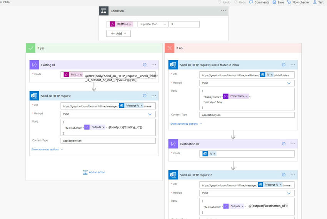
Task: Click the Condition control icon
Action: tap(103, 11)
